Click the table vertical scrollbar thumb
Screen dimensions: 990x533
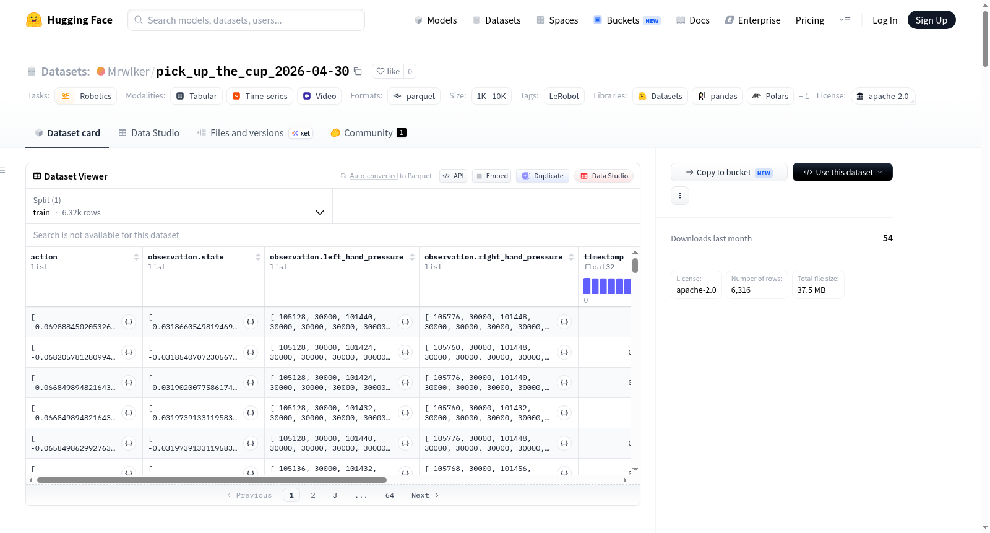point(635,266)
